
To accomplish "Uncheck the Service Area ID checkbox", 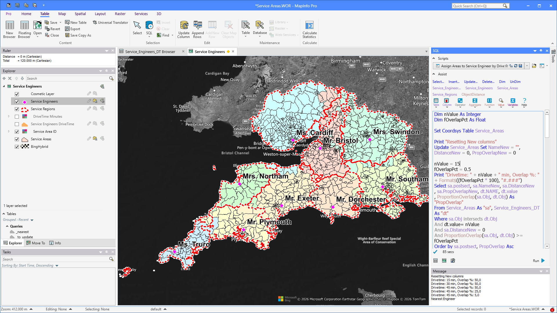I will [17, 132].
